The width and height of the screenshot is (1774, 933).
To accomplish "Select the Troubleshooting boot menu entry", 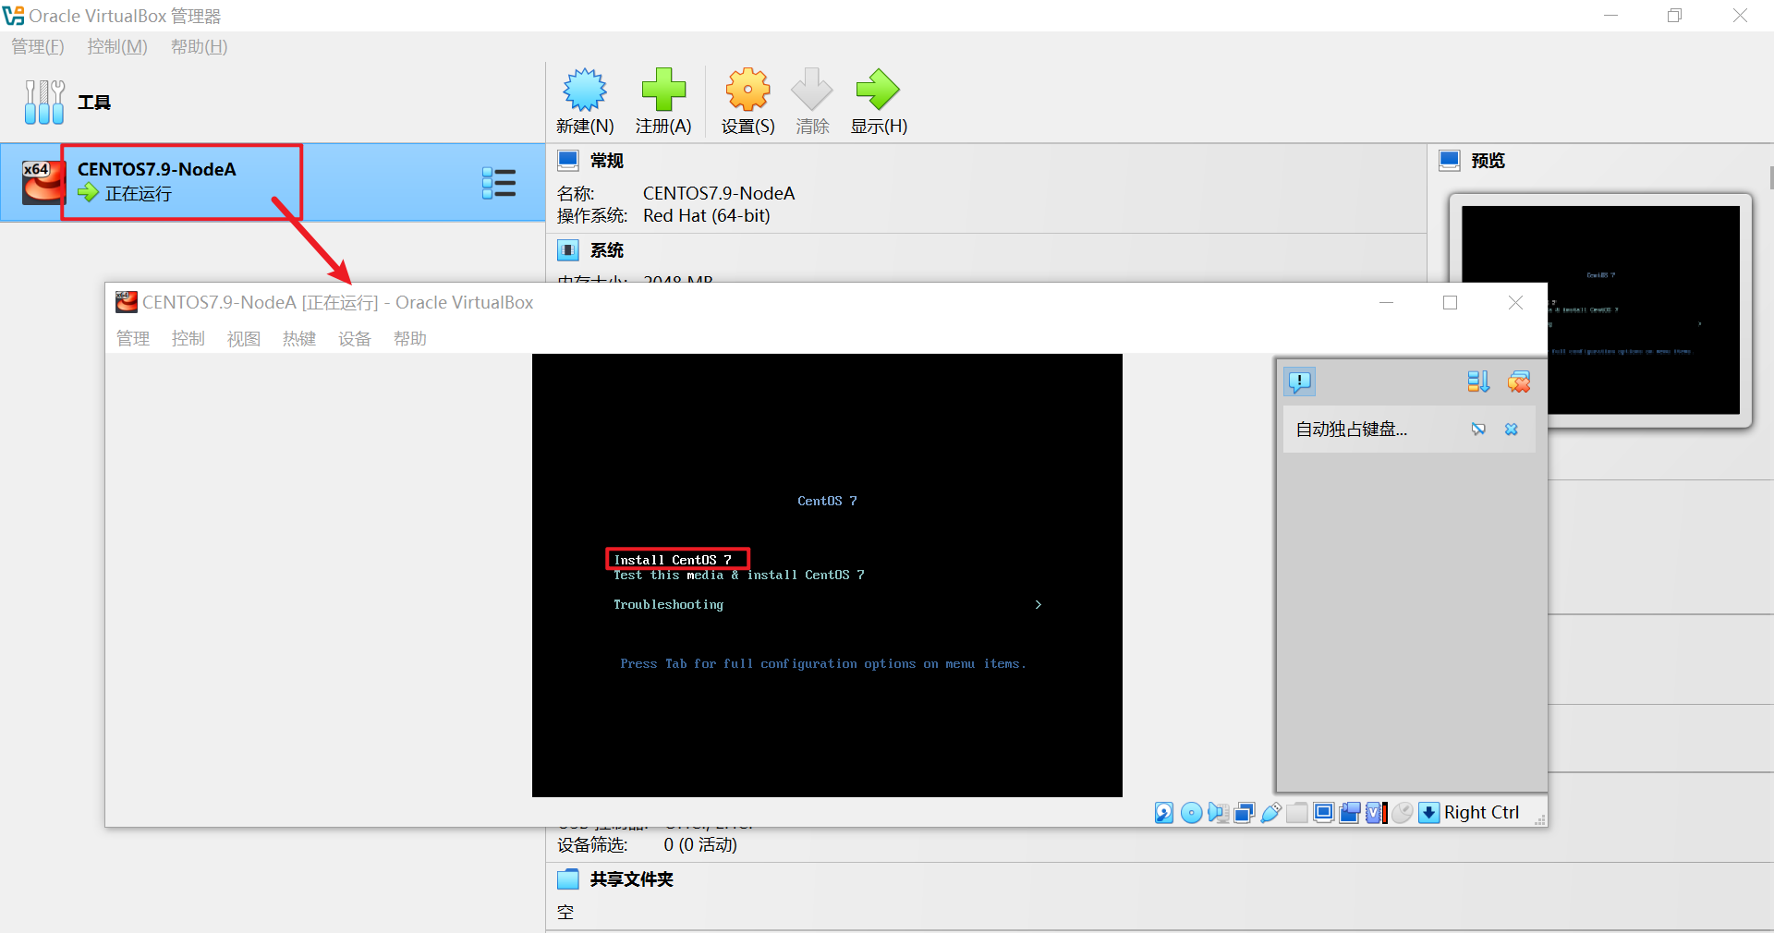I will [x=668, y=604].
